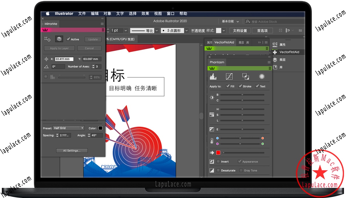
Task: Open the 基本功能 workspace dropdown
Action: [x=229, y=21]
